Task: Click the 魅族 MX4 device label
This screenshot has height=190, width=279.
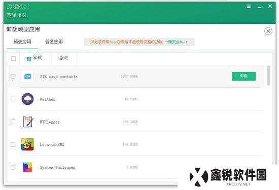Action: coord(17,15)
